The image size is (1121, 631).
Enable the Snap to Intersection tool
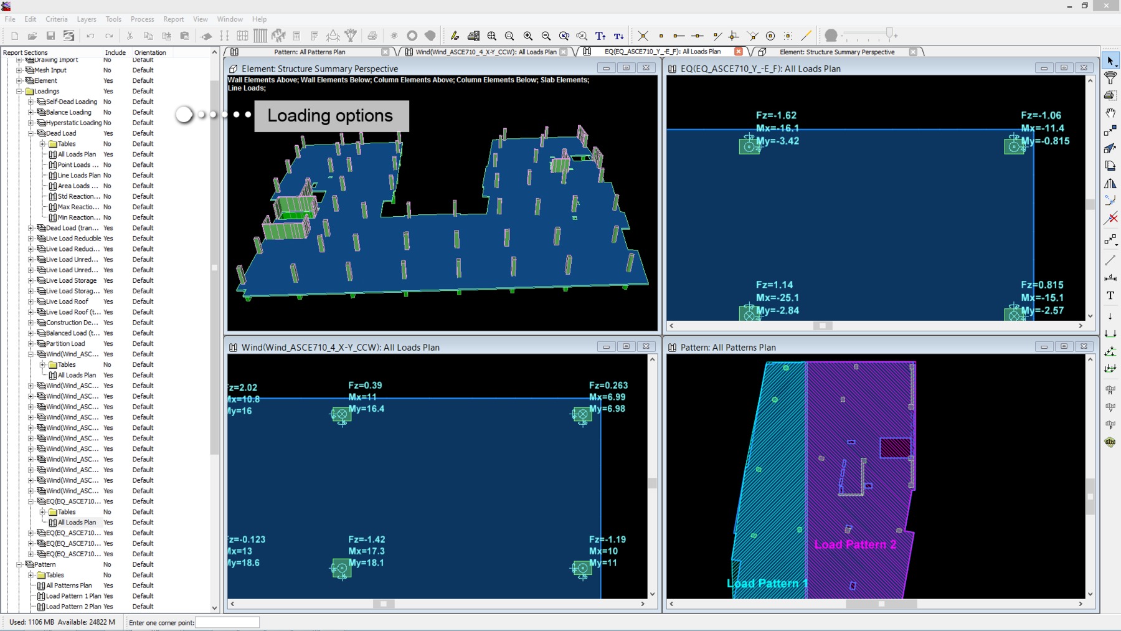click(643, 36)
